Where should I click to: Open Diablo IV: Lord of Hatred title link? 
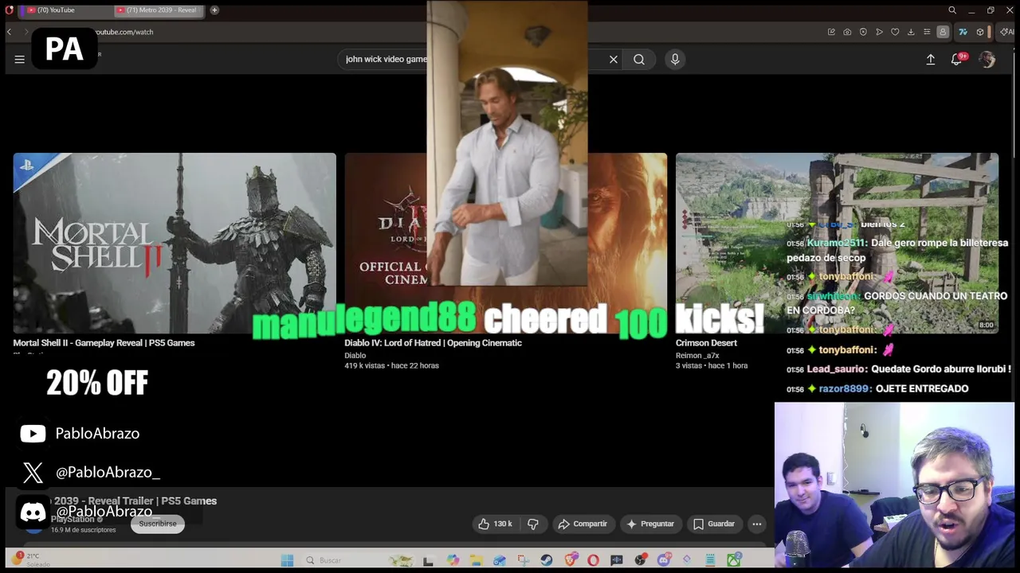pyautogui.click(x=433, y=343)
